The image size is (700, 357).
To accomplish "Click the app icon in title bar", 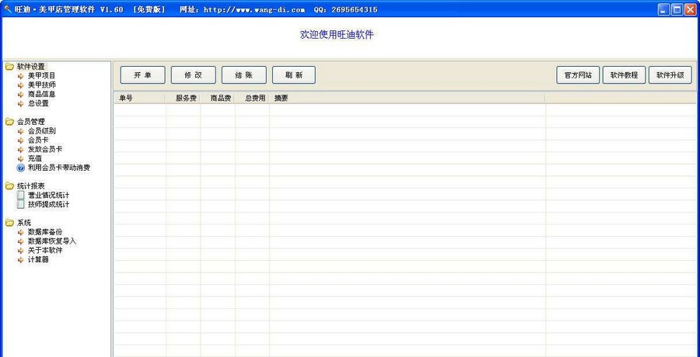I will click(x=8, y=9).
